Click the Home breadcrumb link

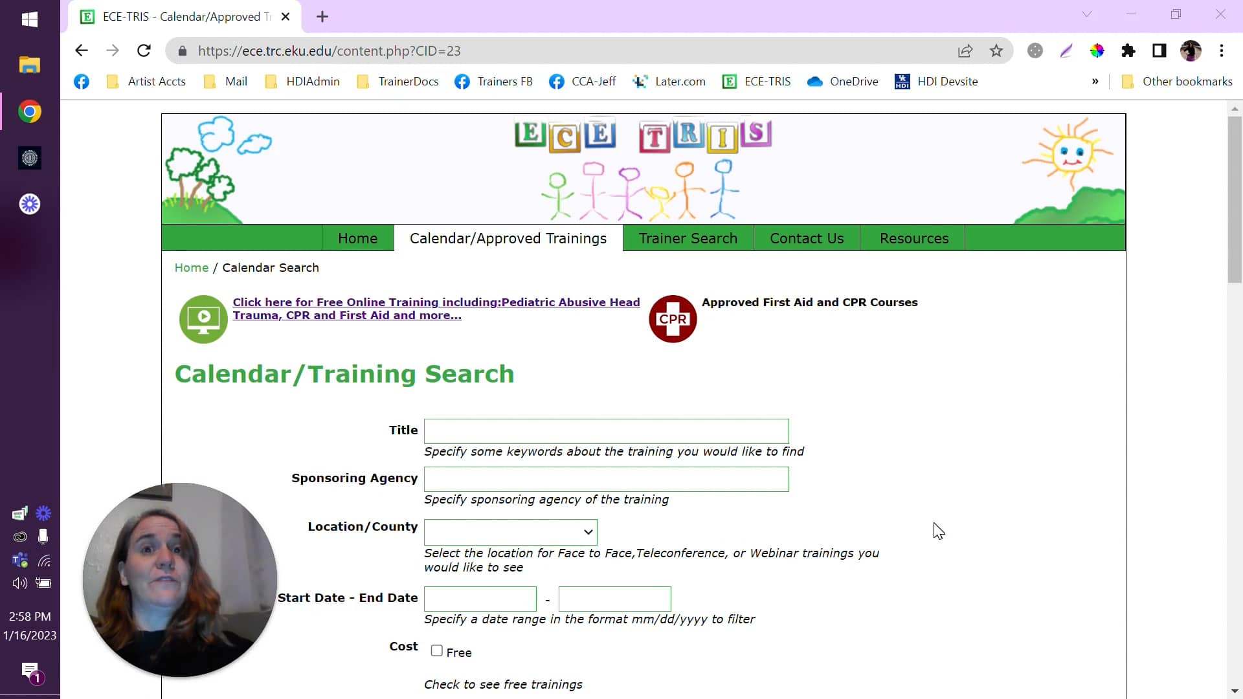[x=191, y=267]
